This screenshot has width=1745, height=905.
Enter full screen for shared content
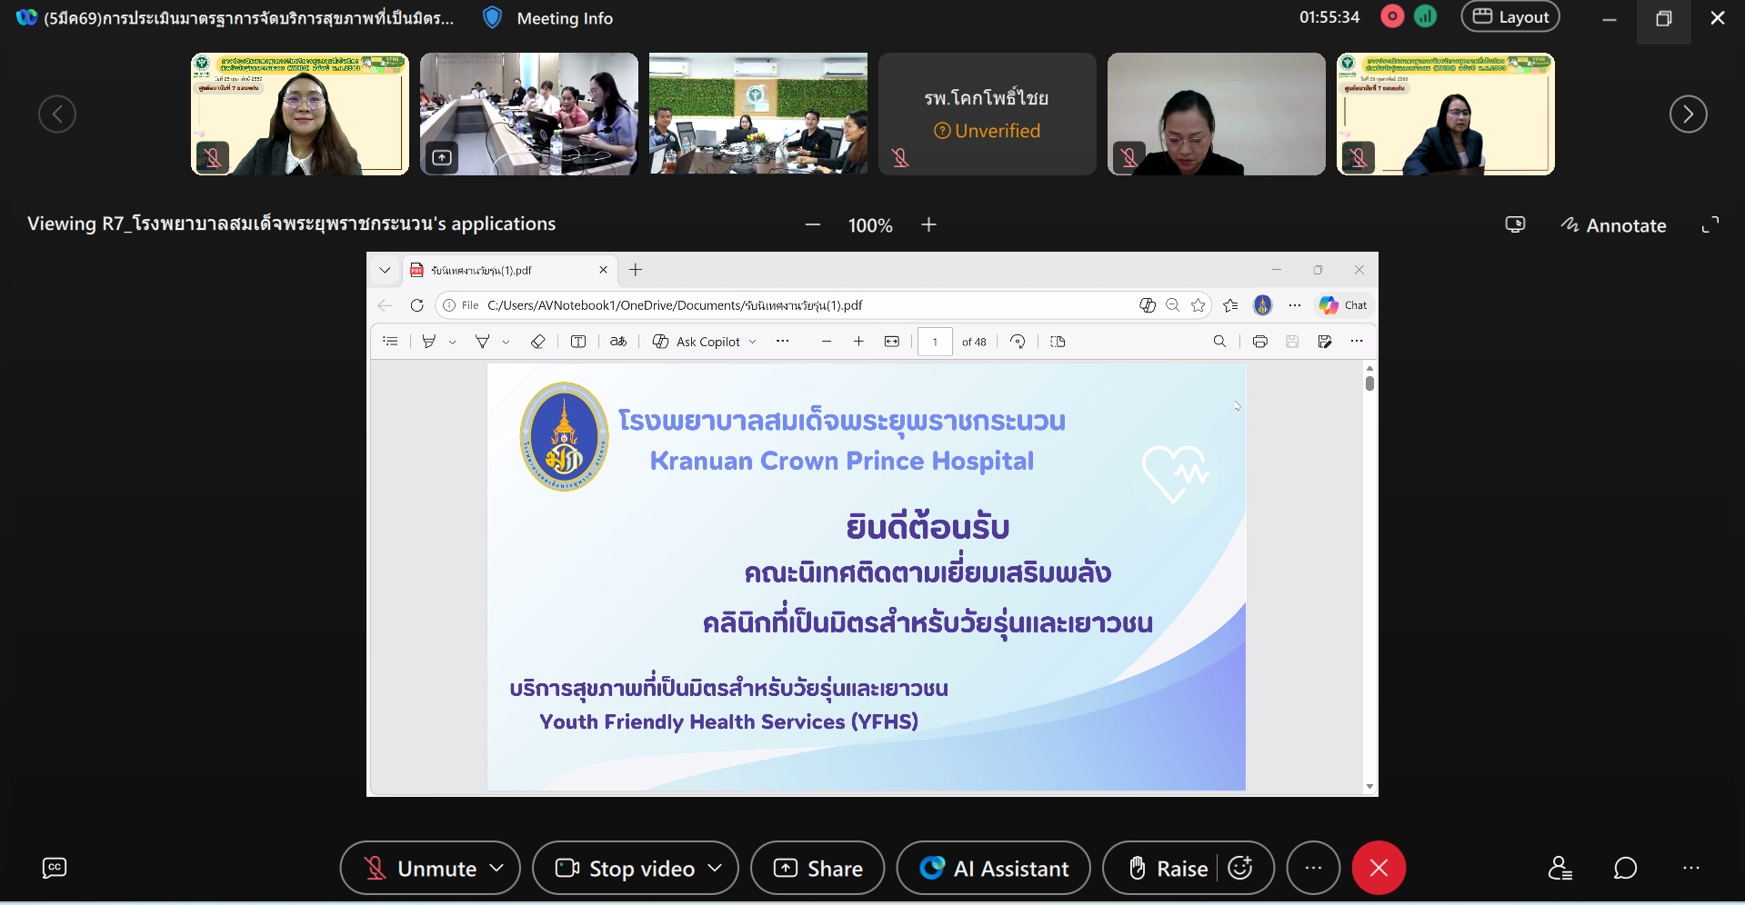coord(1710,224)
